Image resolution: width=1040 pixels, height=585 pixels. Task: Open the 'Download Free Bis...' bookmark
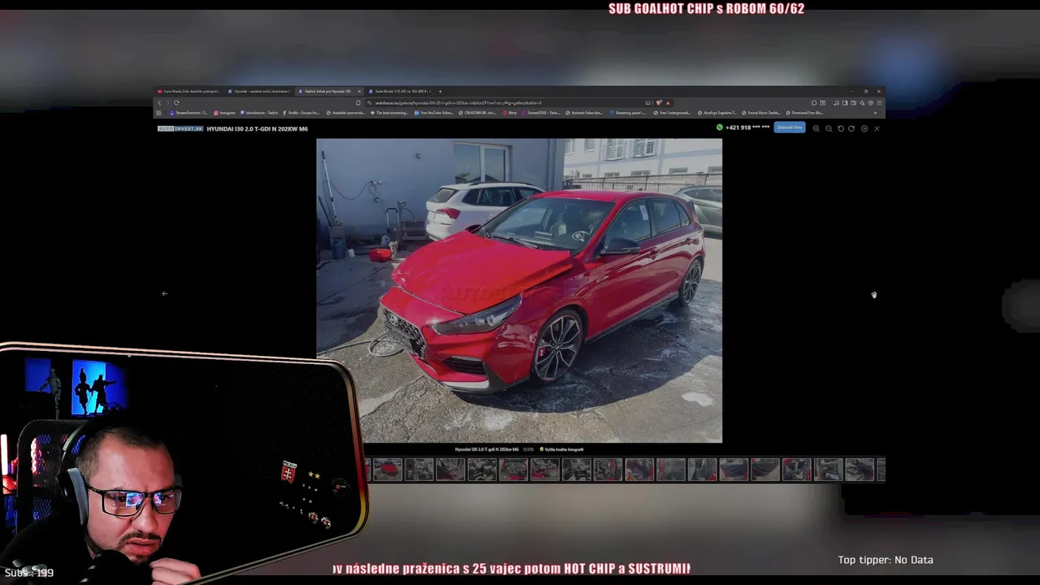click(804, 113)
